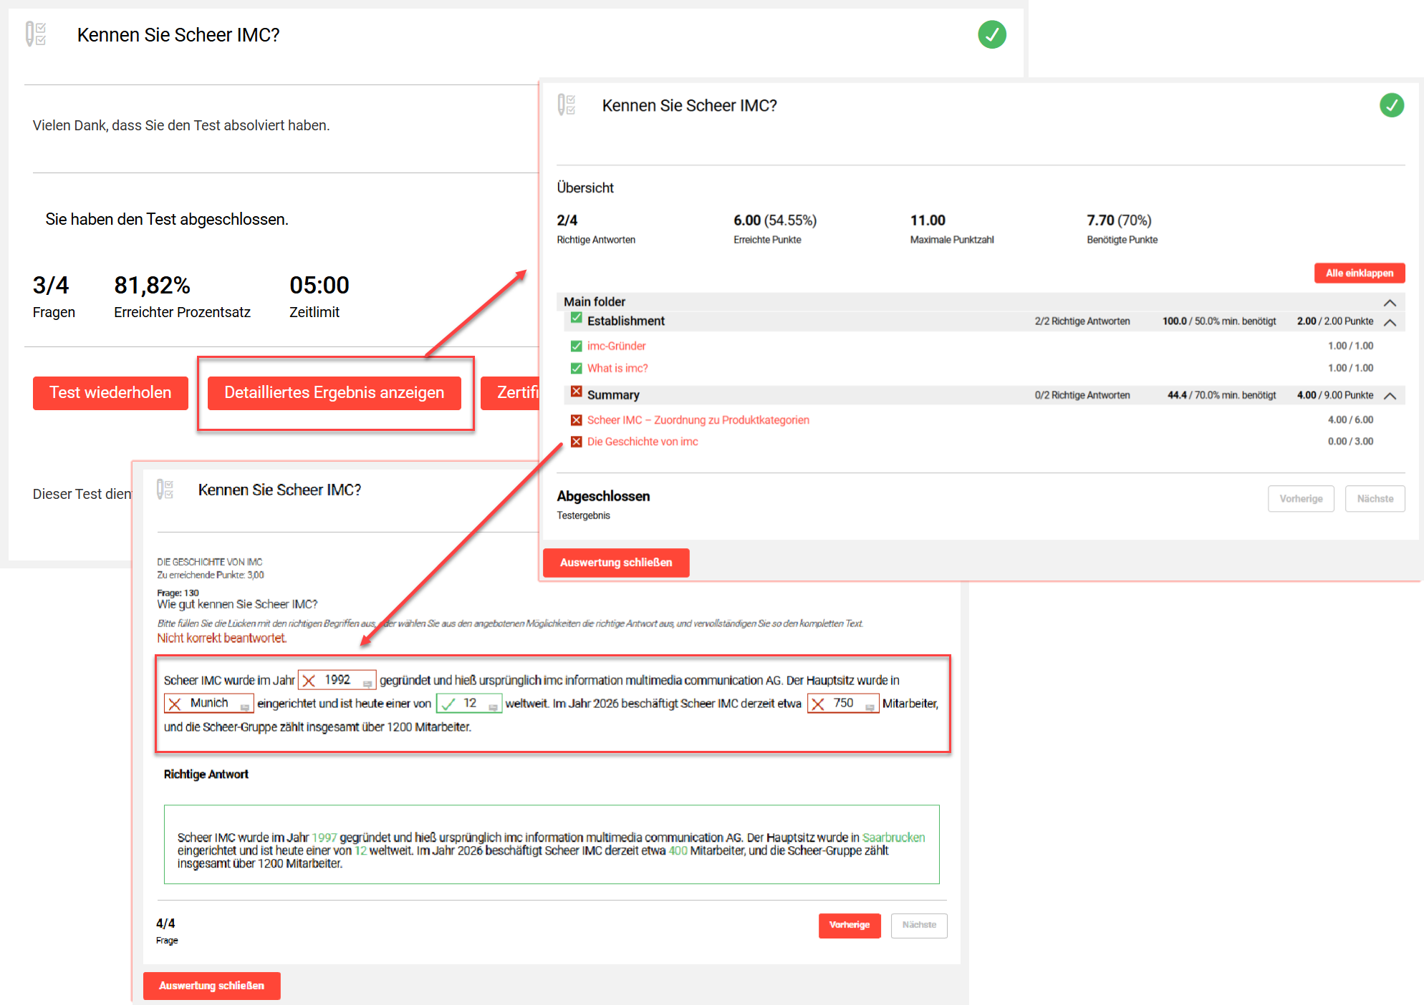The width and height of the screenshot is (1424, 1005).
Task: Click the partially hidden Zertifikat button
Action: click(x=509, y=392)
